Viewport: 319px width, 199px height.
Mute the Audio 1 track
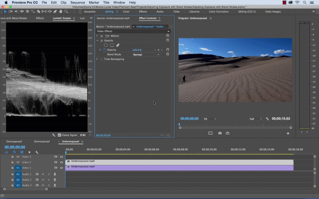pos(43,174)
